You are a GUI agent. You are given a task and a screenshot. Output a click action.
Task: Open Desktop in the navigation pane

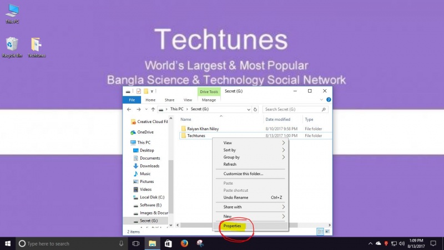(144, 150)
